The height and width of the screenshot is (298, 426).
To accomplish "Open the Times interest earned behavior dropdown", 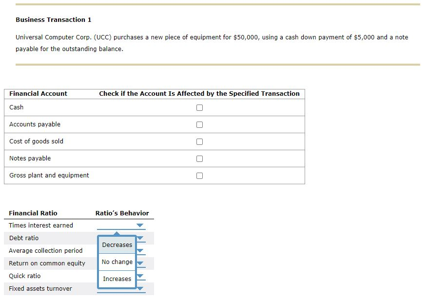I will click(139, 225).
